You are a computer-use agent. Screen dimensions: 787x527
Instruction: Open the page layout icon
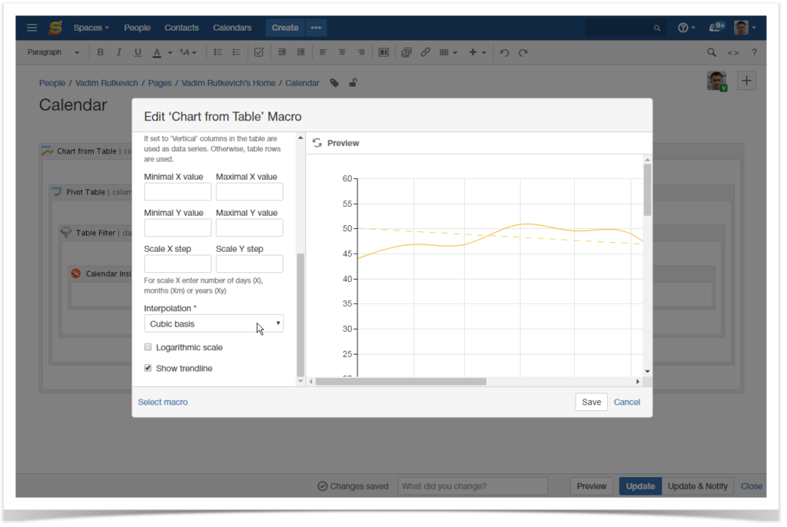coord(384,52)
